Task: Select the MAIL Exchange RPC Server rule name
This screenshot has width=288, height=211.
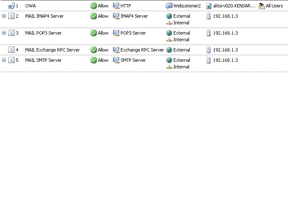Action: point(52,50)
